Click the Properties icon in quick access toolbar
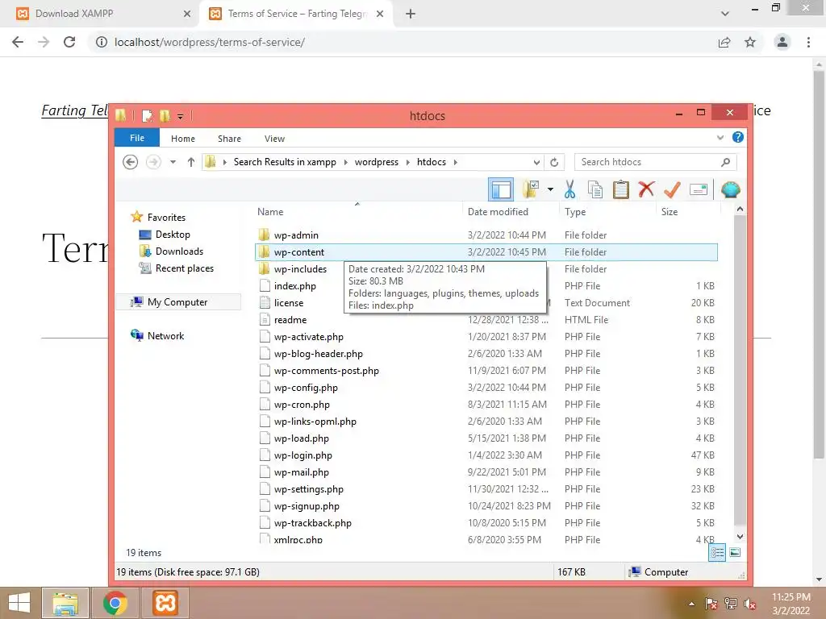The image size is (826, 619). [148, 116]
